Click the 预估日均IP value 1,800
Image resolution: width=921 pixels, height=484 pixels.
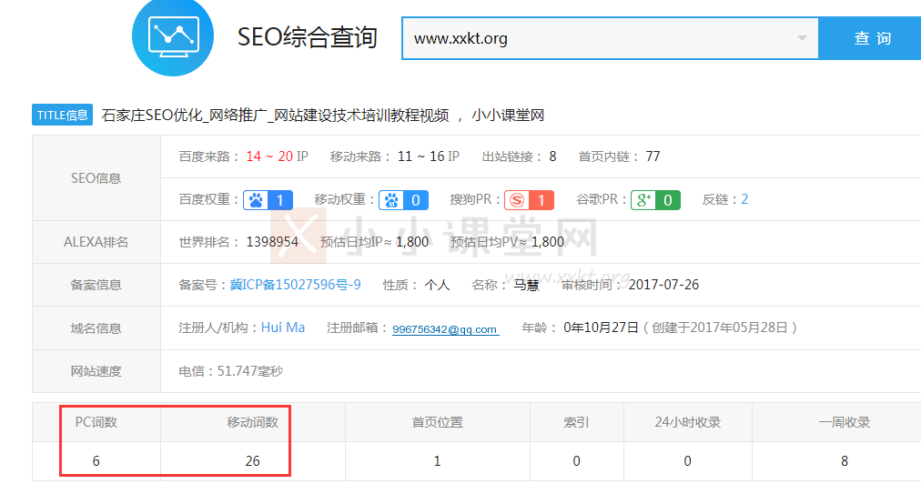point(412,242)
